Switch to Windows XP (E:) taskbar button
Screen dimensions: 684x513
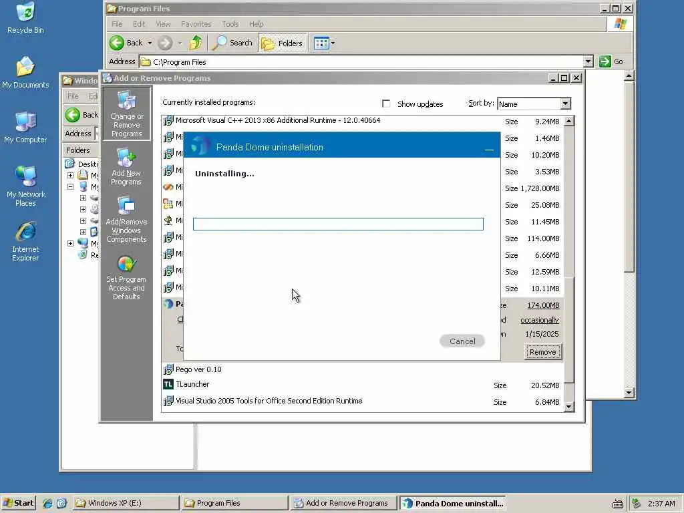tap(126, 503)
